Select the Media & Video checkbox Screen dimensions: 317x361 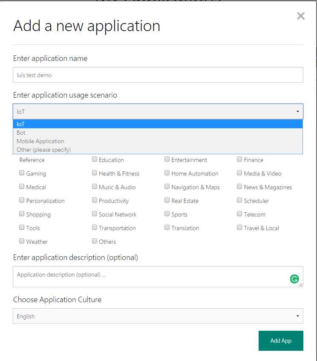239,173
